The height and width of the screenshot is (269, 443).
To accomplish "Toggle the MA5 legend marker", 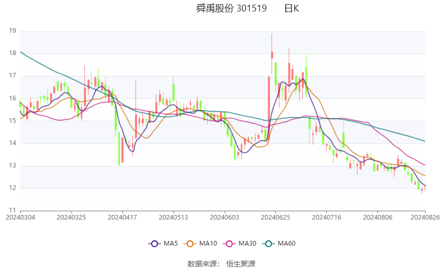I will click(x=154, y=244).
